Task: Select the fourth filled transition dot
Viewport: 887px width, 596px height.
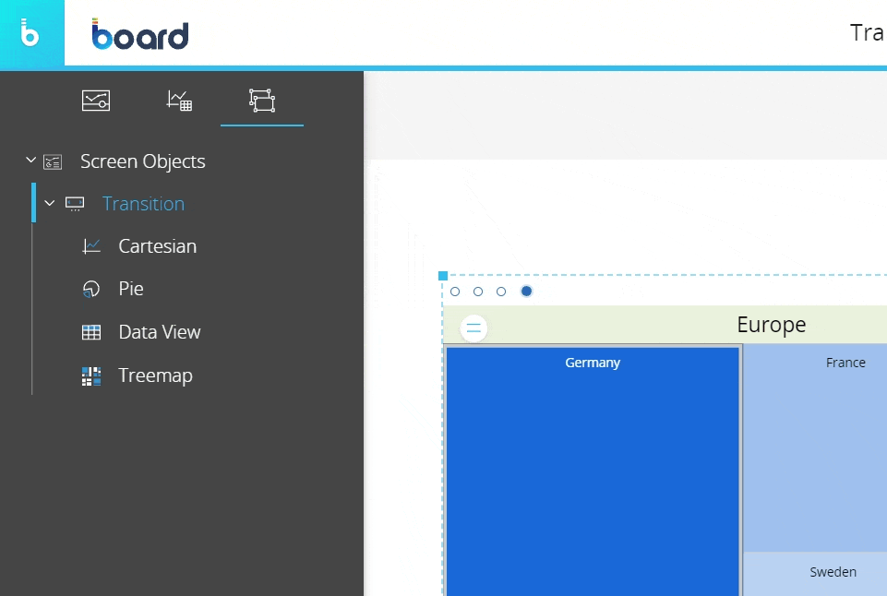Action: 526,291
